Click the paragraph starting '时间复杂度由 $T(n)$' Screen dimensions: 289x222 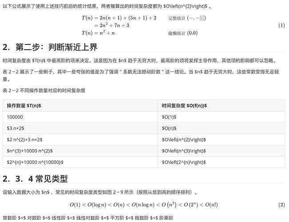coord(139,60)
